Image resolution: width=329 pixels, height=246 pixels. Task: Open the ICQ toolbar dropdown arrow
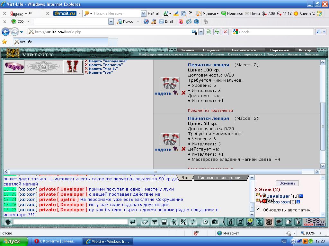(x=29, y=21)
